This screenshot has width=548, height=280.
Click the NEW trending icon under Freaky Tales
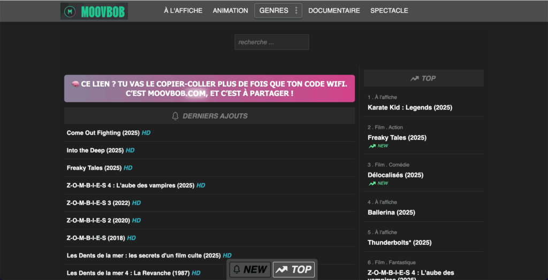click(372, 146)
